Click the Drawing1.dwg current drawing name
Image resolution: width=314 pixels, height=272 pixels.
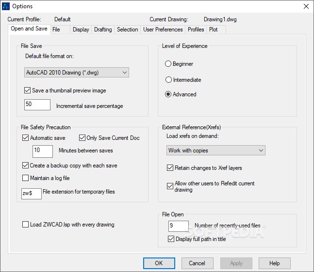pyautogui.click(x=220, y=19)
